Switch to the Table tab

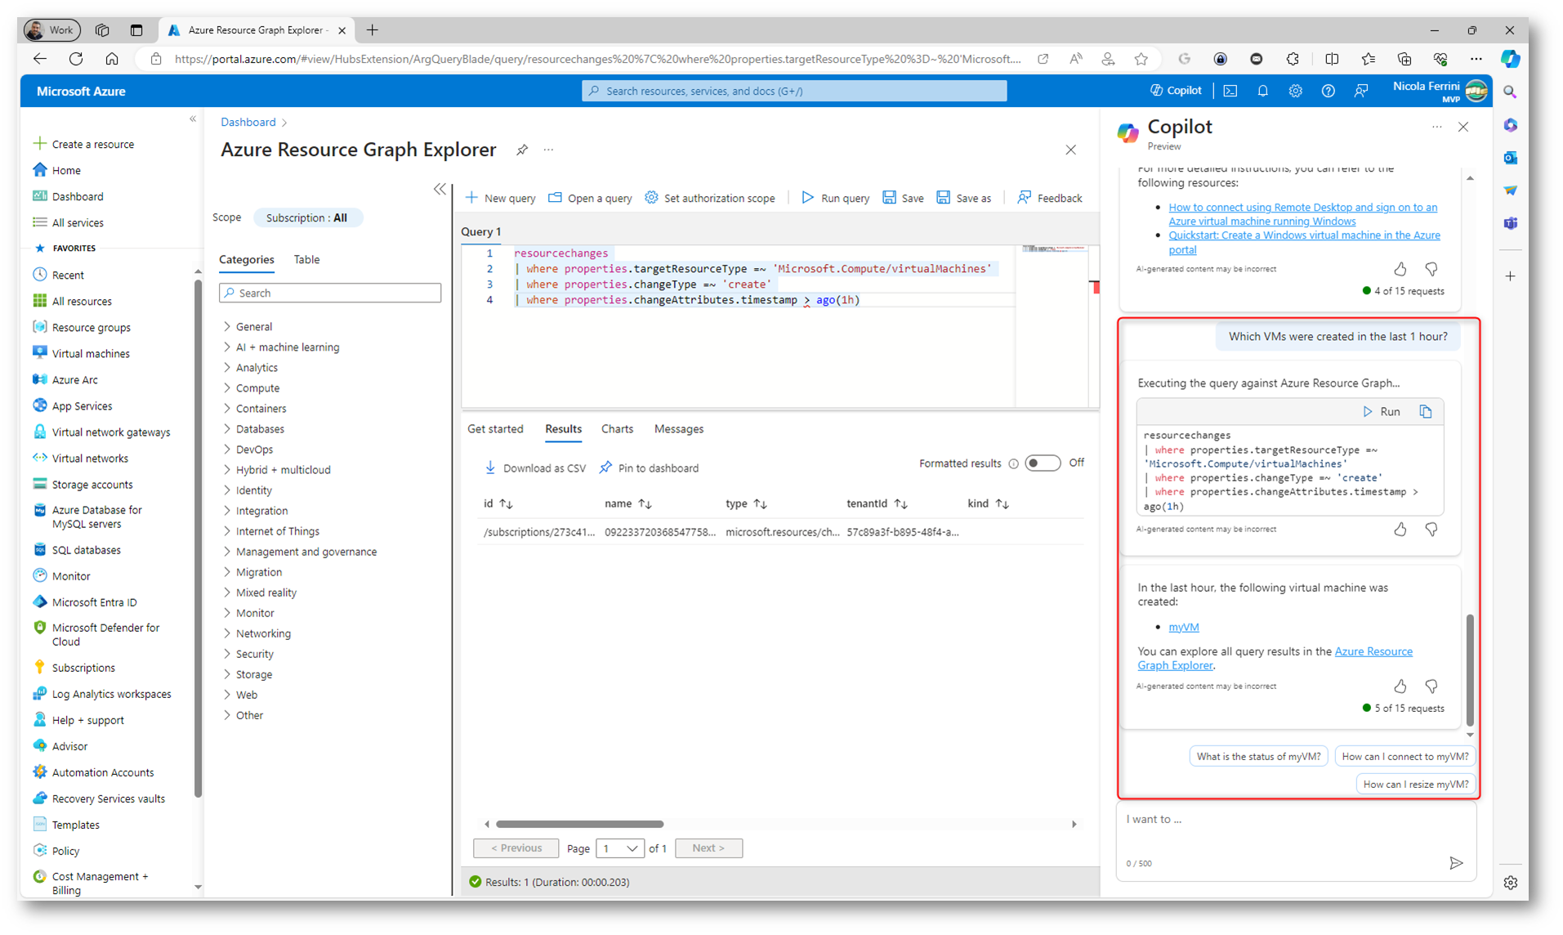(306, 259)
